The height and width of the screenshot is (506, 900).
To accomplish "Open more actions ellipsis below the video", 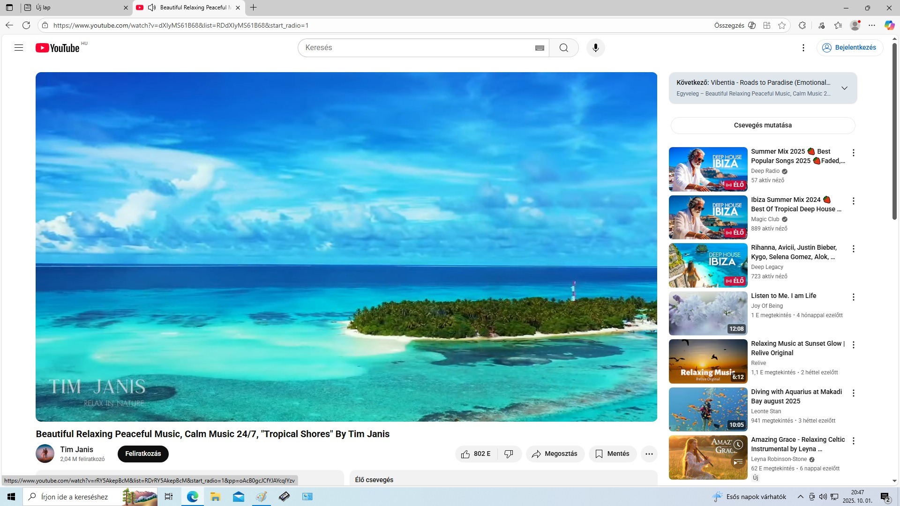I will tap(649, 454).
